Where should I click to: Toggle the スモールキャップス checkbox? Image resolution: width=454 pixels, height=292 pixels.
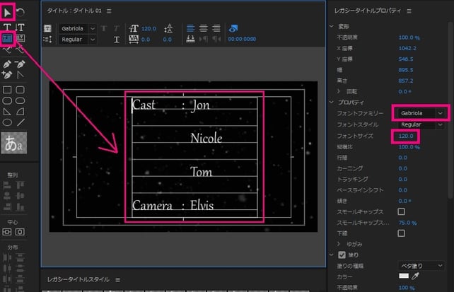(x=402, y=211)
